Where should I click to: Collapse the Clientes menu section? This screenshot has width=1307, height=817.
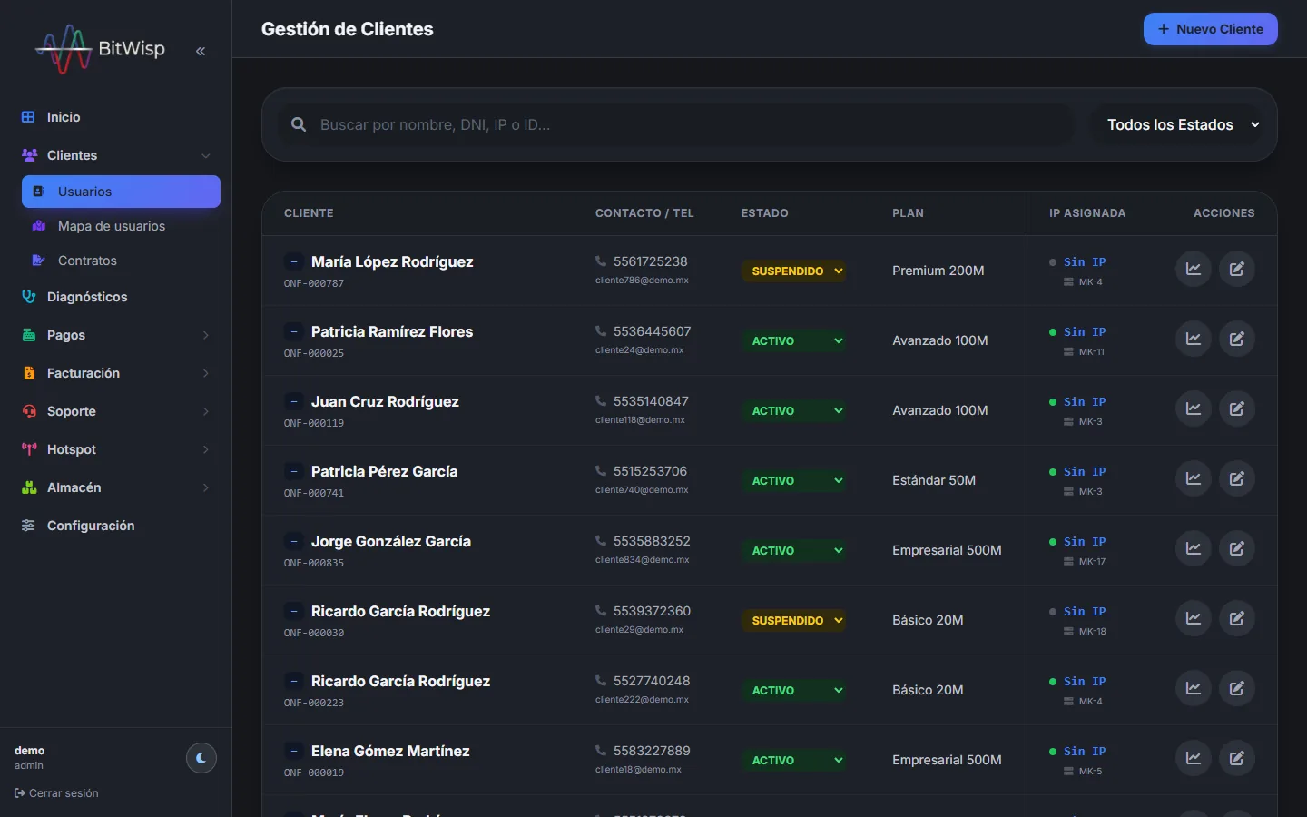coord(116,155)
